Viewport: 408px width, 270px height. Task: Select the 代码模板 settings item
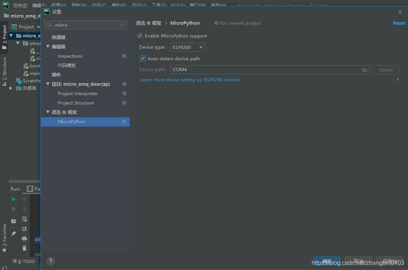tap(67, 66)
